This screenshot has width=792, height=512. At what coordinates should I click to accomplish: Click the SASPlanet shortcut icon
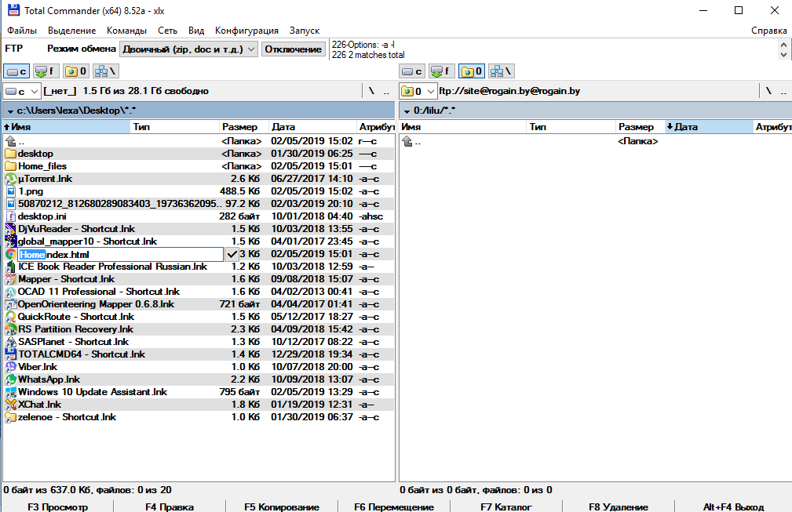click(11, 342)
